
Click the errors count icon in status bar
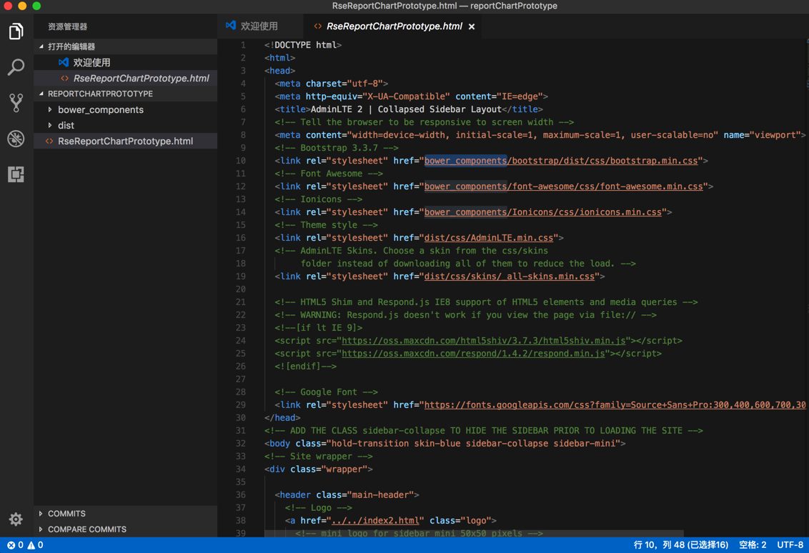pyautogui.click(x=11, y=545)
